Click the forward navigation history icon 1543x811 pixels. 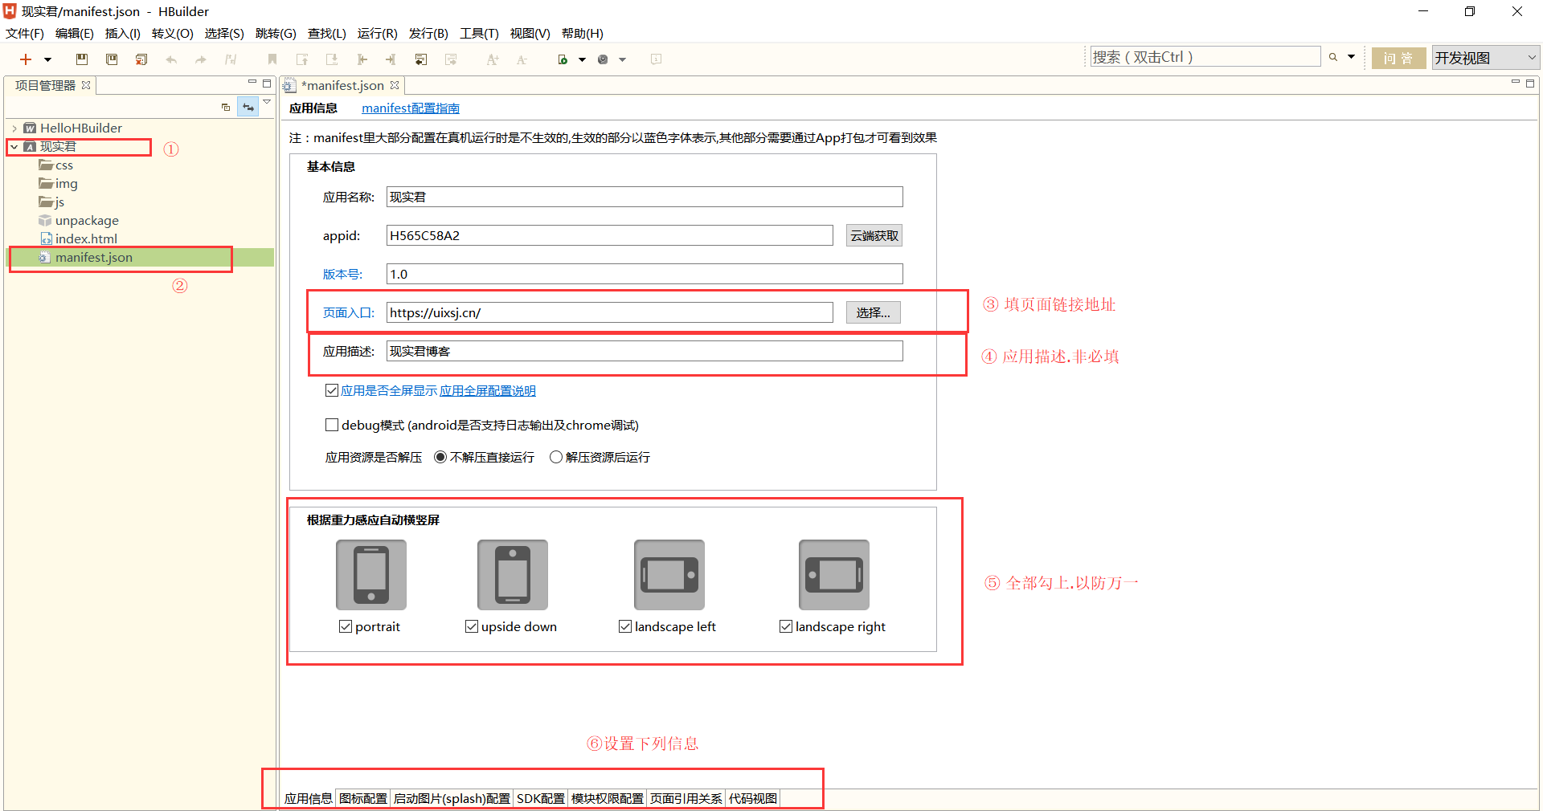tap(451, 59)
